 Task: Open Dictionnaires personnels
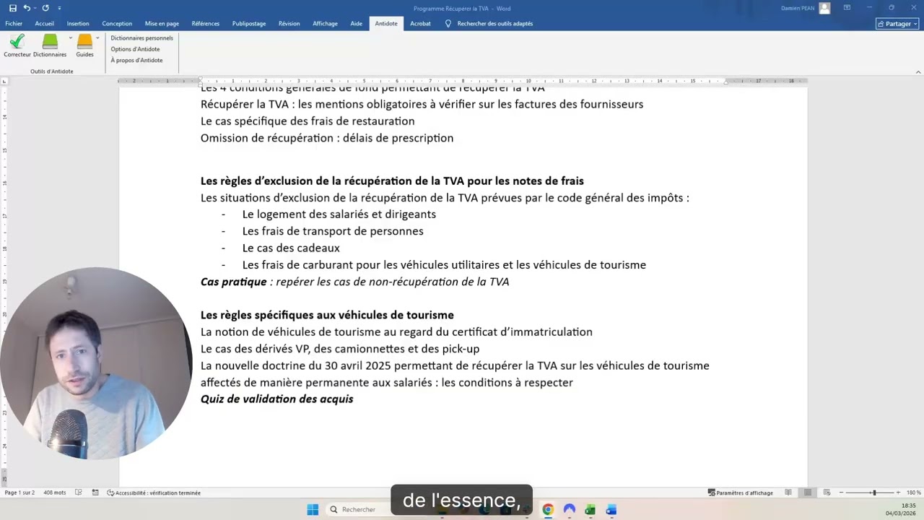tap(141, 38)
